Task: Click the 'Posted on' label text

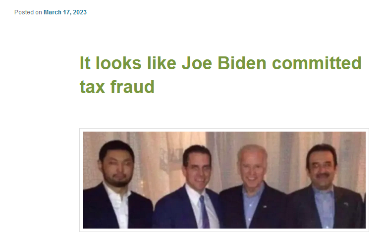Action: click(x=28, y=12)
